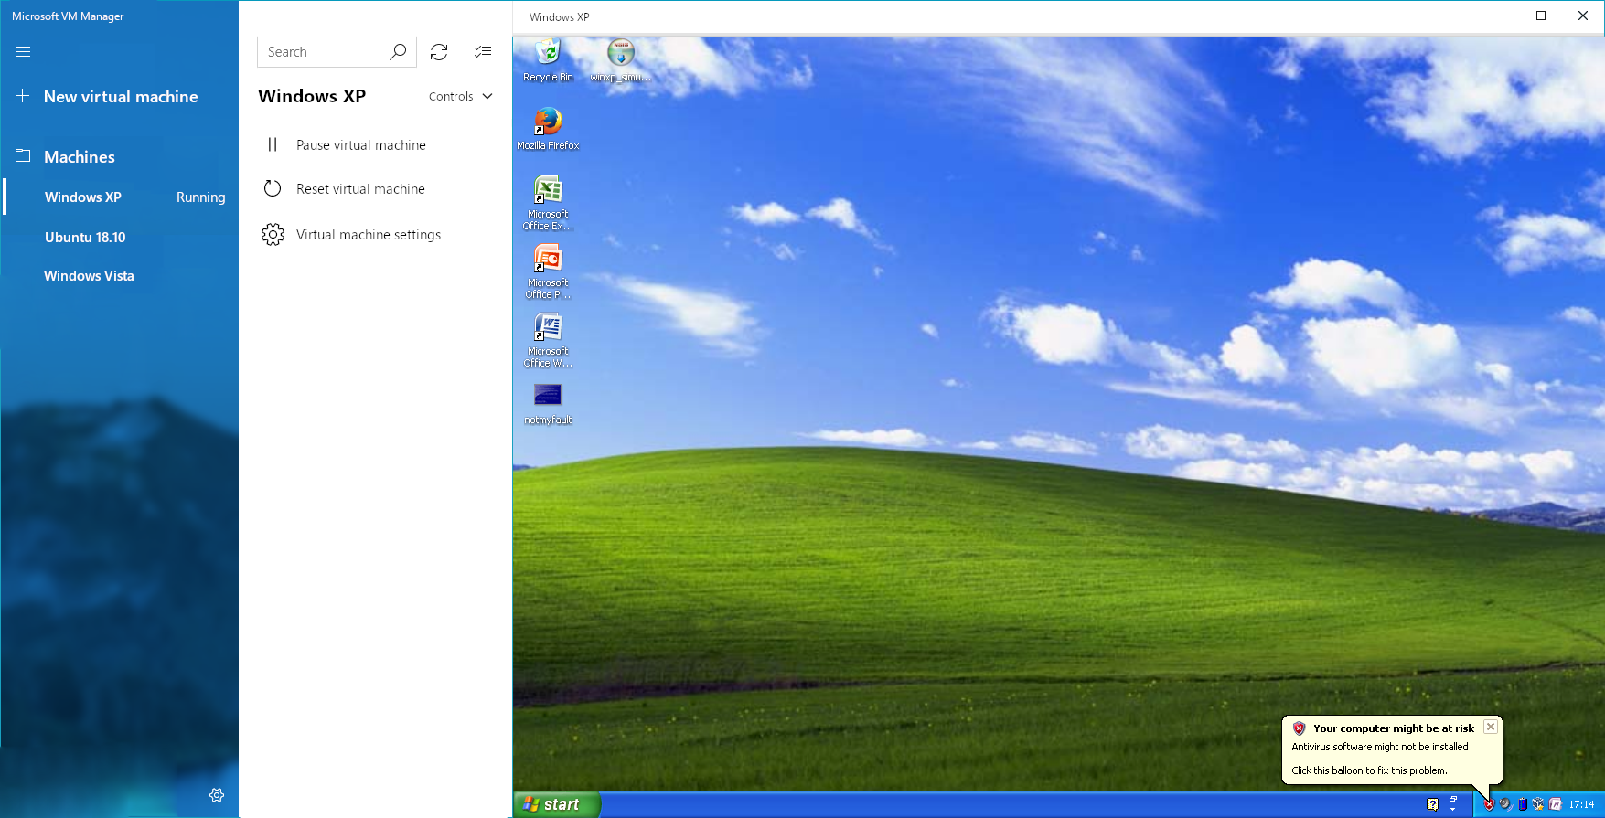Open the XP start menu
1605x818 pixels.
(556, 804)
